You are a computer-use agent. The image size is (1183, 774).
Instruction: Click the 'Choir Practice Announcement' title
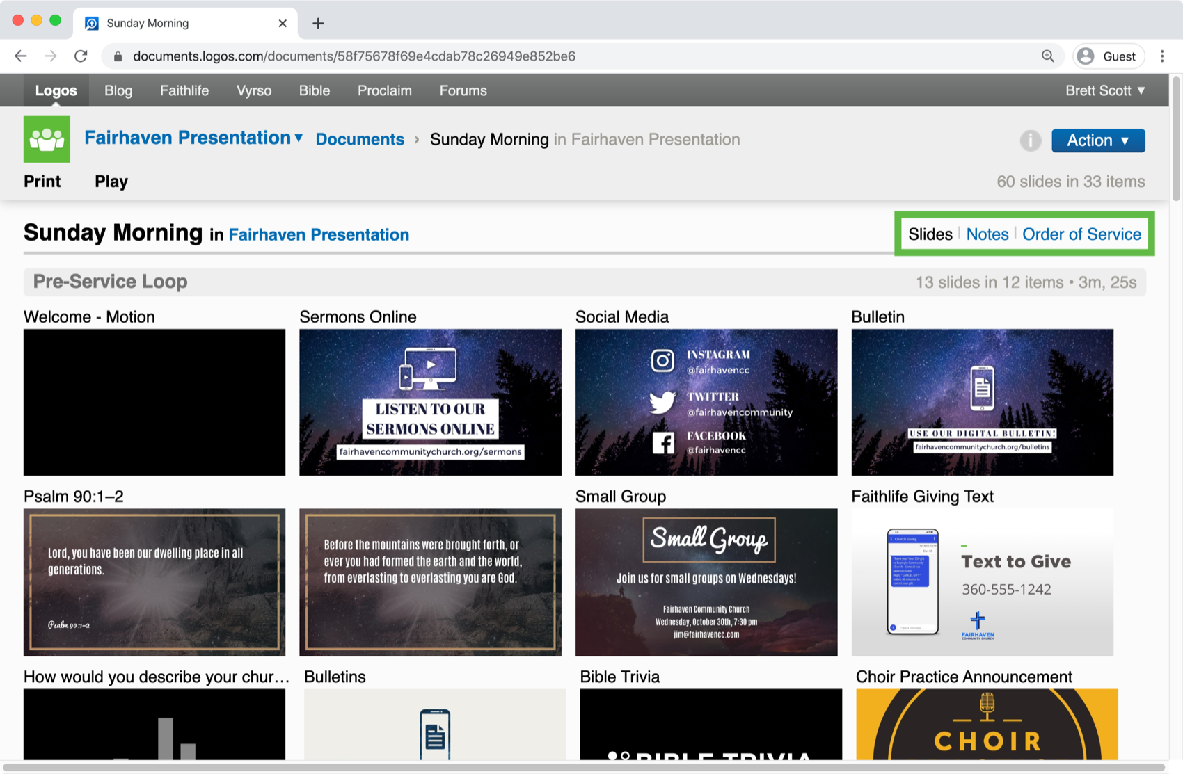(x=964, y=677)
